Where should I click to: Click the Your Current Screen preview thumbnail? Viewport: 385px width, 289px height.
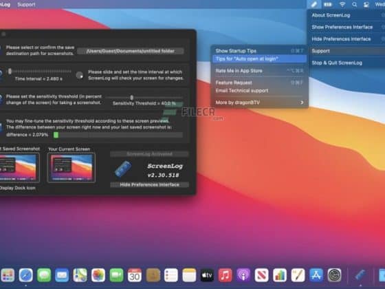click(71, 168)
